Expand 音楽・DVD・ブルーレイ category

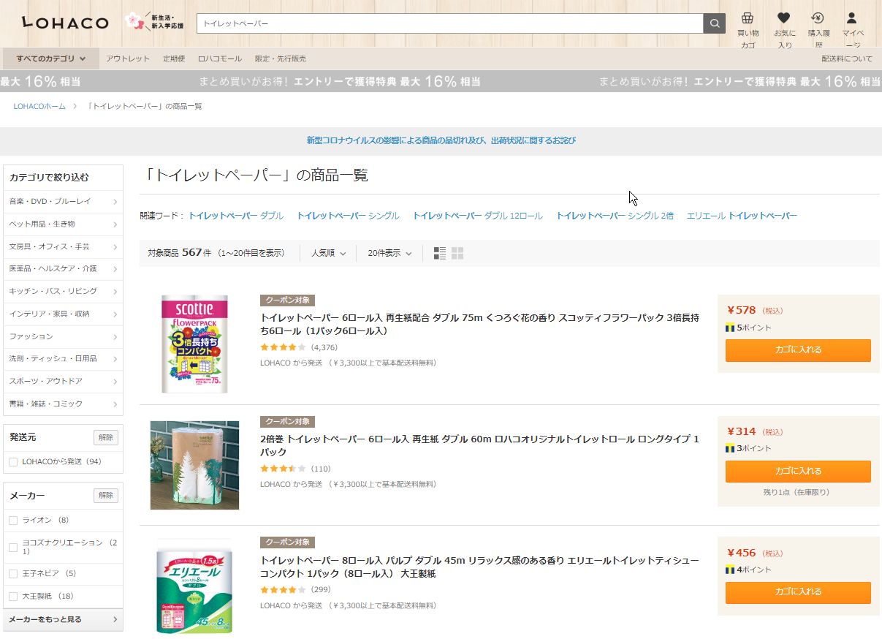point(64,201)
